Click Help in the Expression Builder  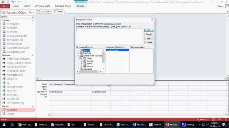pos(148,38)
